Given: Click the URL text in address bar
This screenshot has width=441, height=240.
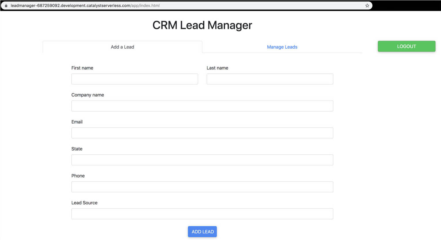Looking at the screenshot, I should pyautogui.click(x=85, y=5).
